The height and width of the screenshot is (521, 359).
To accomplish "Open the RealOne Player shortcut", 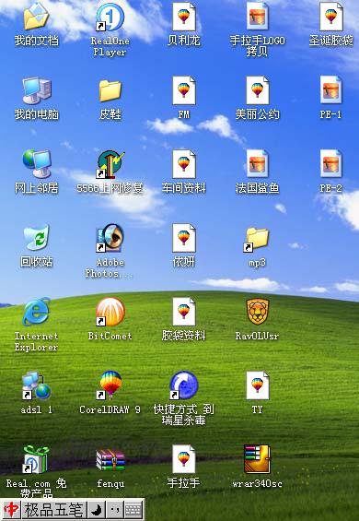I will click(110, 18).
